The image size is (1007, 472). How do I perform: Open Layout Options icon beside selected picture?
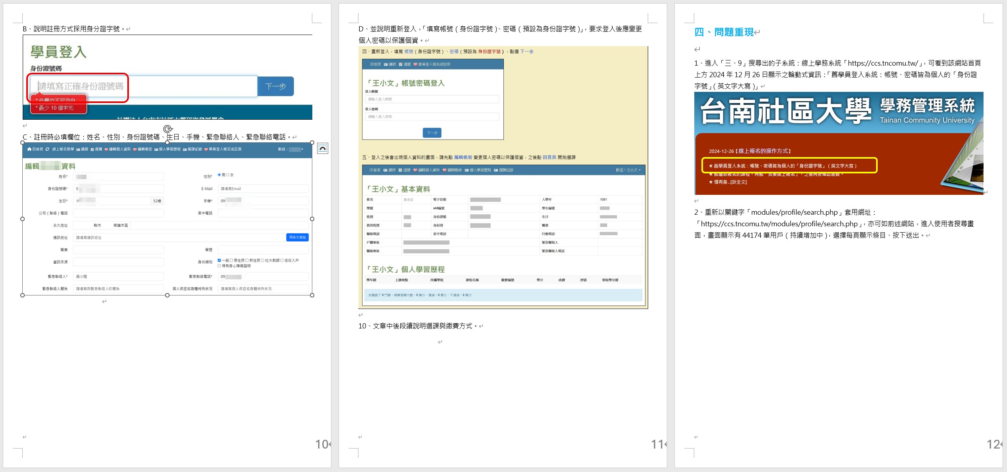(322, 148)
